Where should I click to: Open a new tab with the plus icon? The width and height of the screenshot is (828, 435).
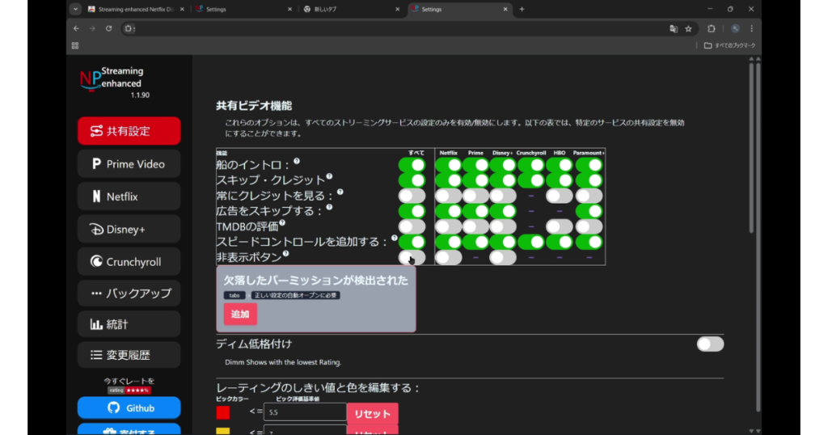tap(522, 9)
